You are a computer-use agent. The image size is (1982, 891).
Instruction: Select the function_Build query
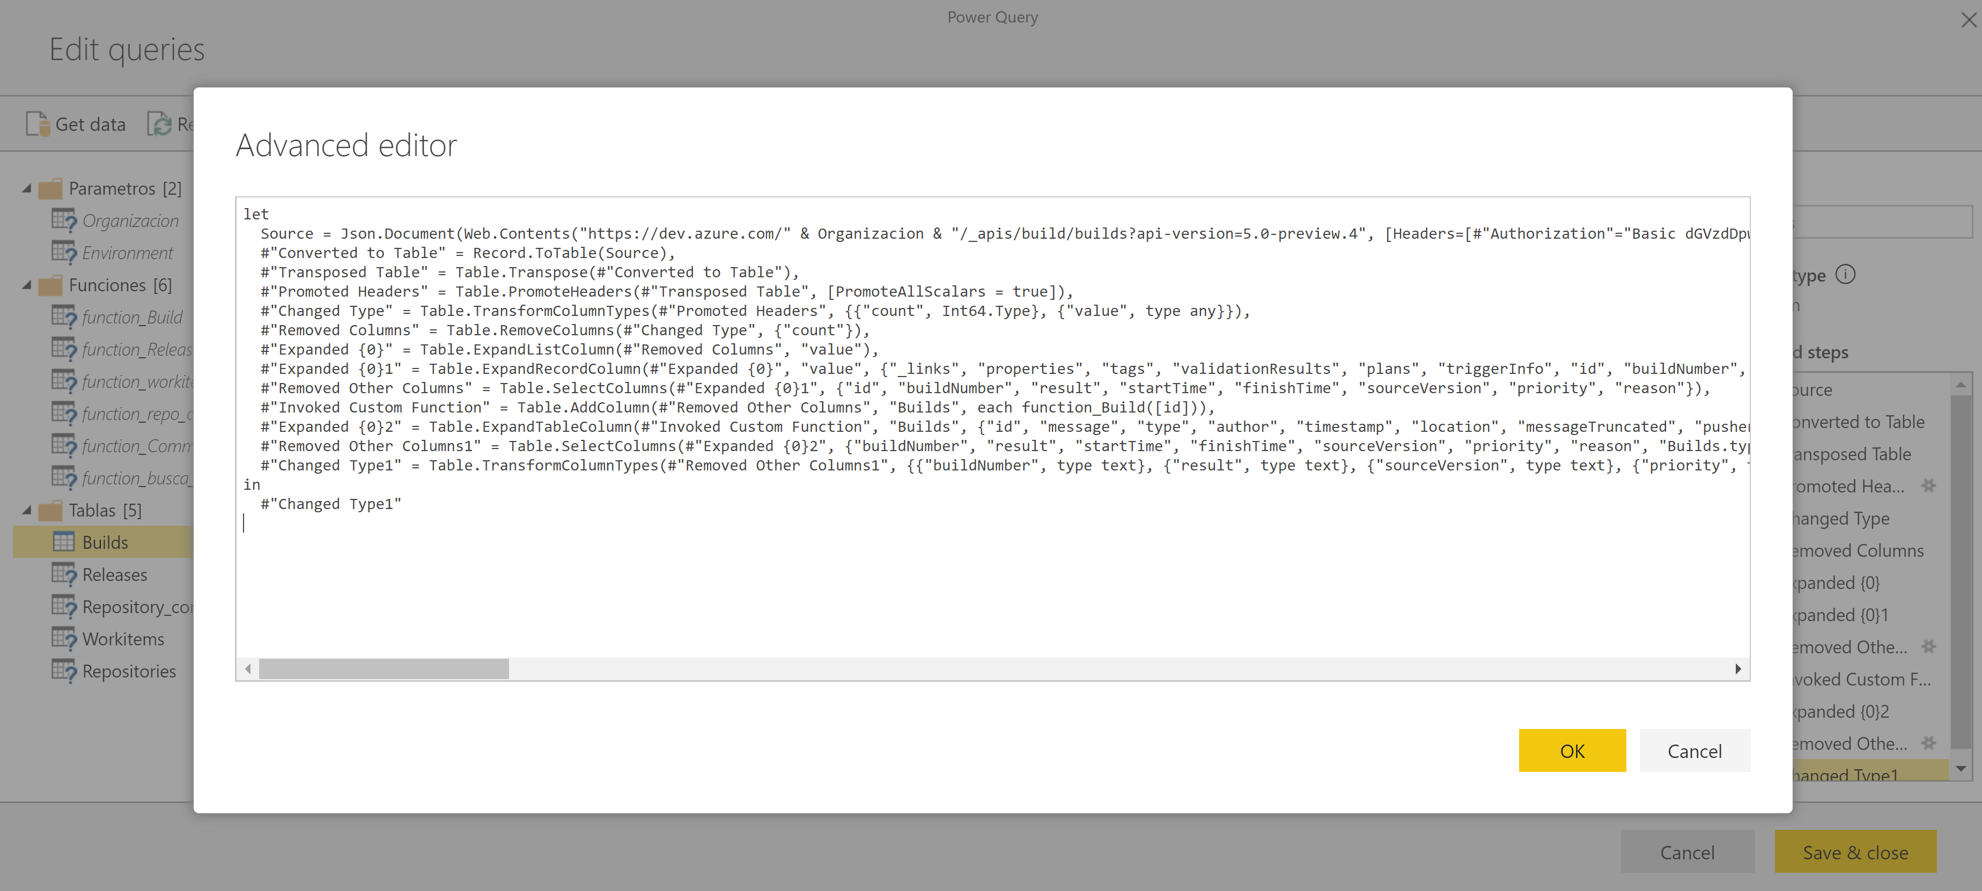132,317
